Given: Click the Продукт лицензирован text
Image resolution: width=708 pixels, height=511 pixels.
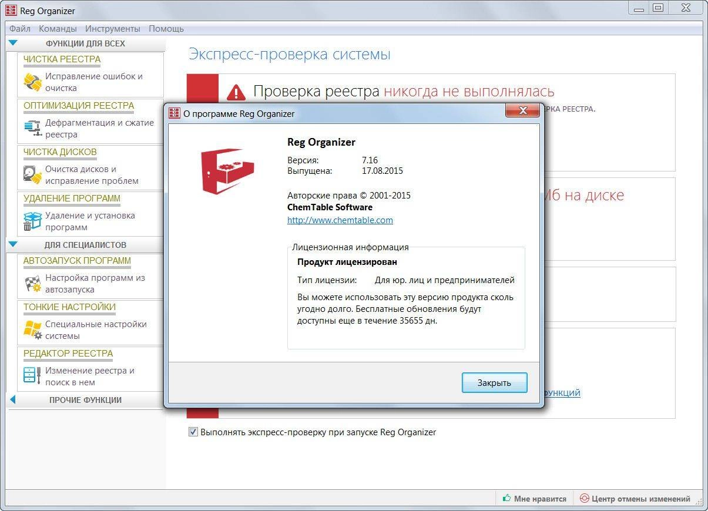Looking at the screenshot, I should [347, 262].
